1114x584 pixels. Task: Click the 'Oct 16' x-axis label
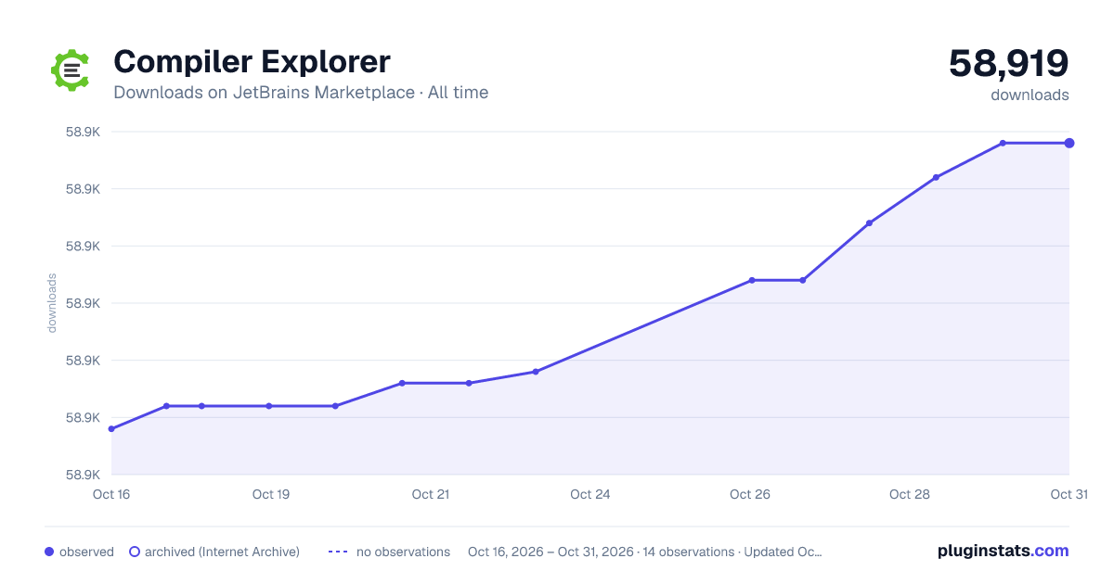(x=111, y=494)
